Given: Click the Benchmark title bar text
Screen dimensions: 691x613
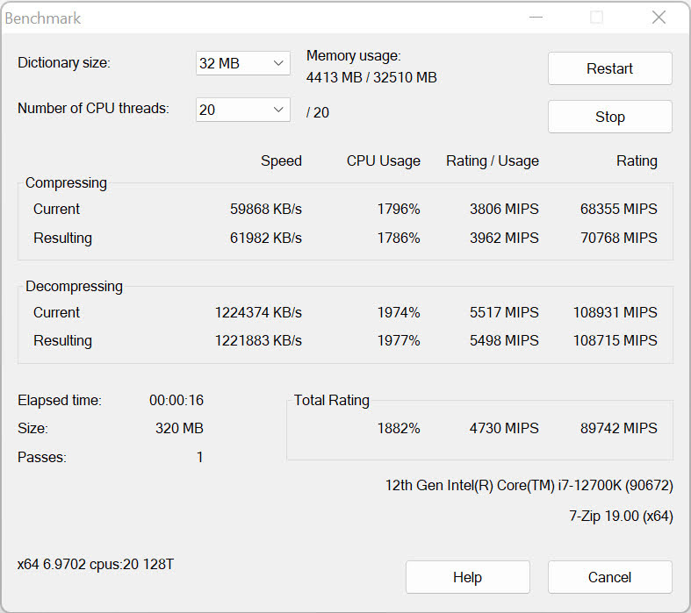Looking at the screenshot, I should pos(45,18).
